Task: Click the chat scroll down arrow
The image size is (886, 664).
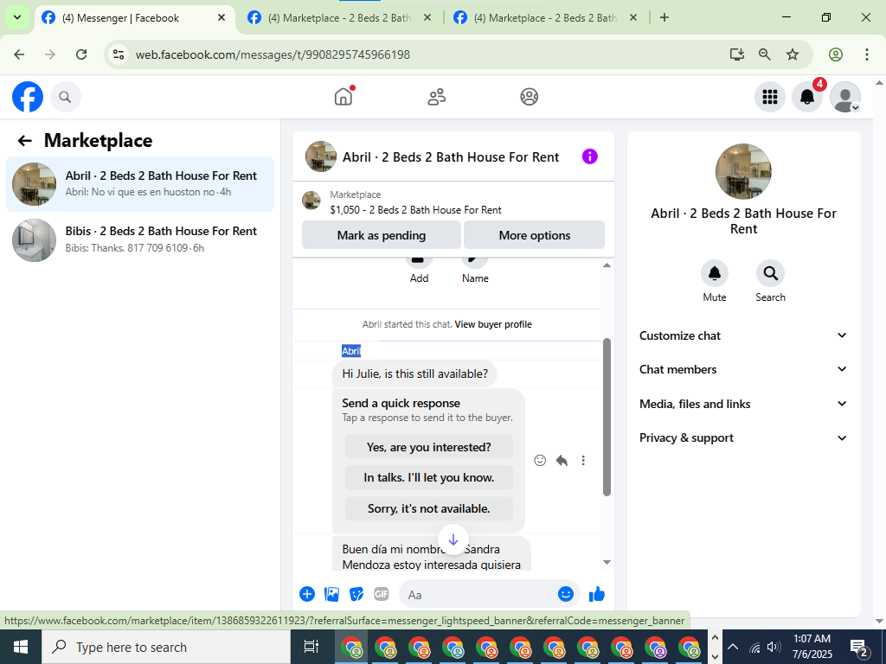Action: (607, 562)
